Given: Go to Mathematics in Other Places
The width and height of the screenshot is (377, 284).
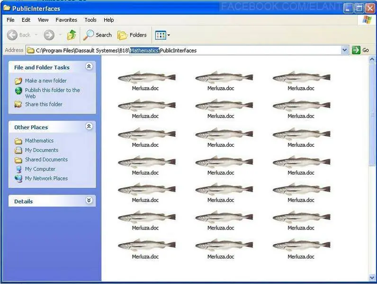Looking at the screenshot, I should click(x=39, y=141).
